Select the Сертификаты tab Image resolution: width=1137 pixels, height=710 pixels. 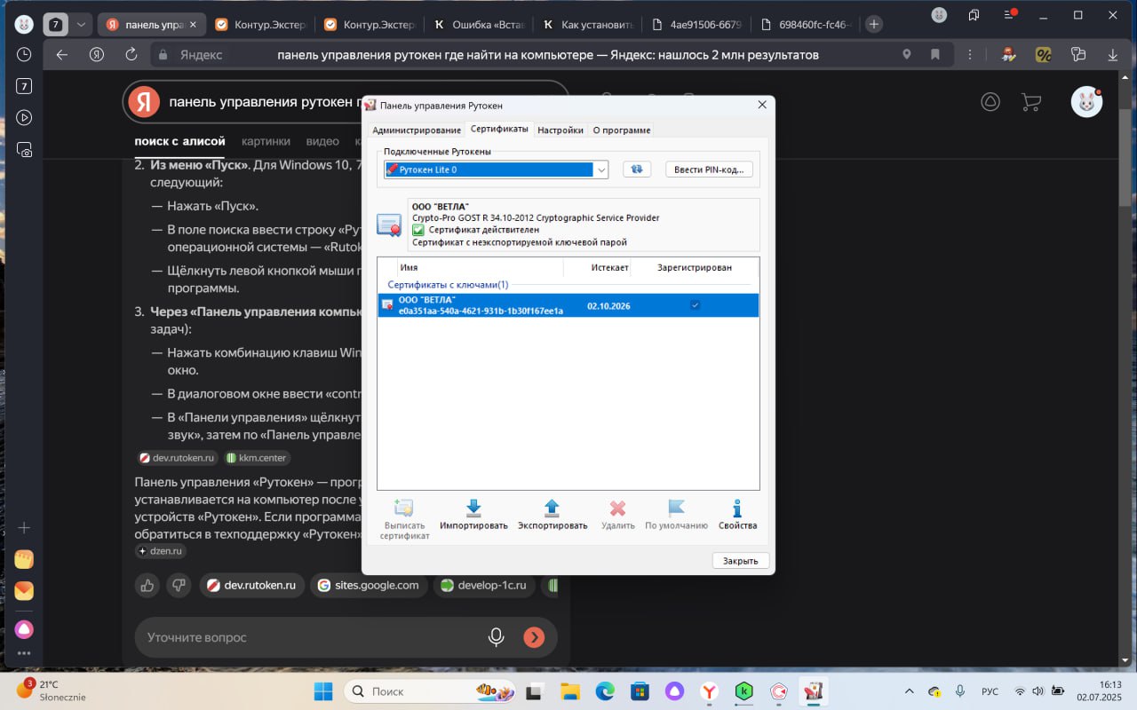point(499,129)
